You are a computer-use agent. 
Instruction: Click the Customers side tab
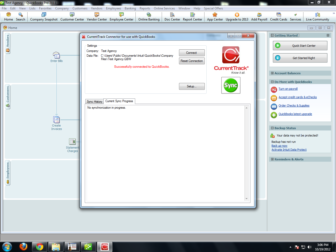[8, 97]
